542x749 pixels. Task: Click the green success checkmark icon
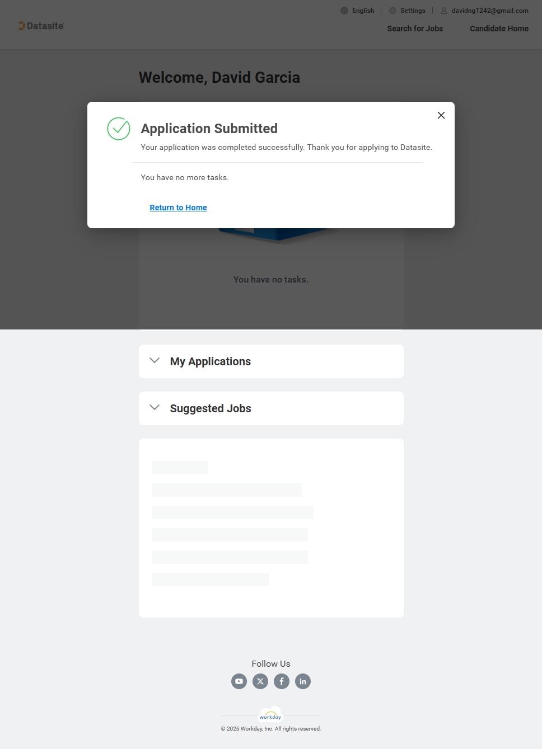click(x=119, y=129)
